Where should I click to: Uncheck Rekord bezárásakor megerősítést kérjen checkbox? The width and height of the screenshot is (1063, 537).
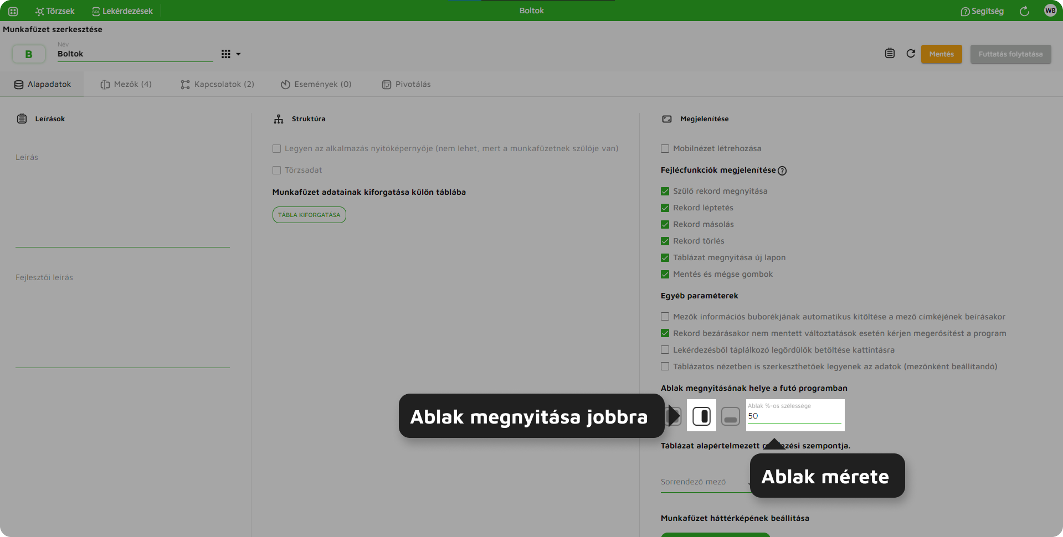[x=665, y=333]
